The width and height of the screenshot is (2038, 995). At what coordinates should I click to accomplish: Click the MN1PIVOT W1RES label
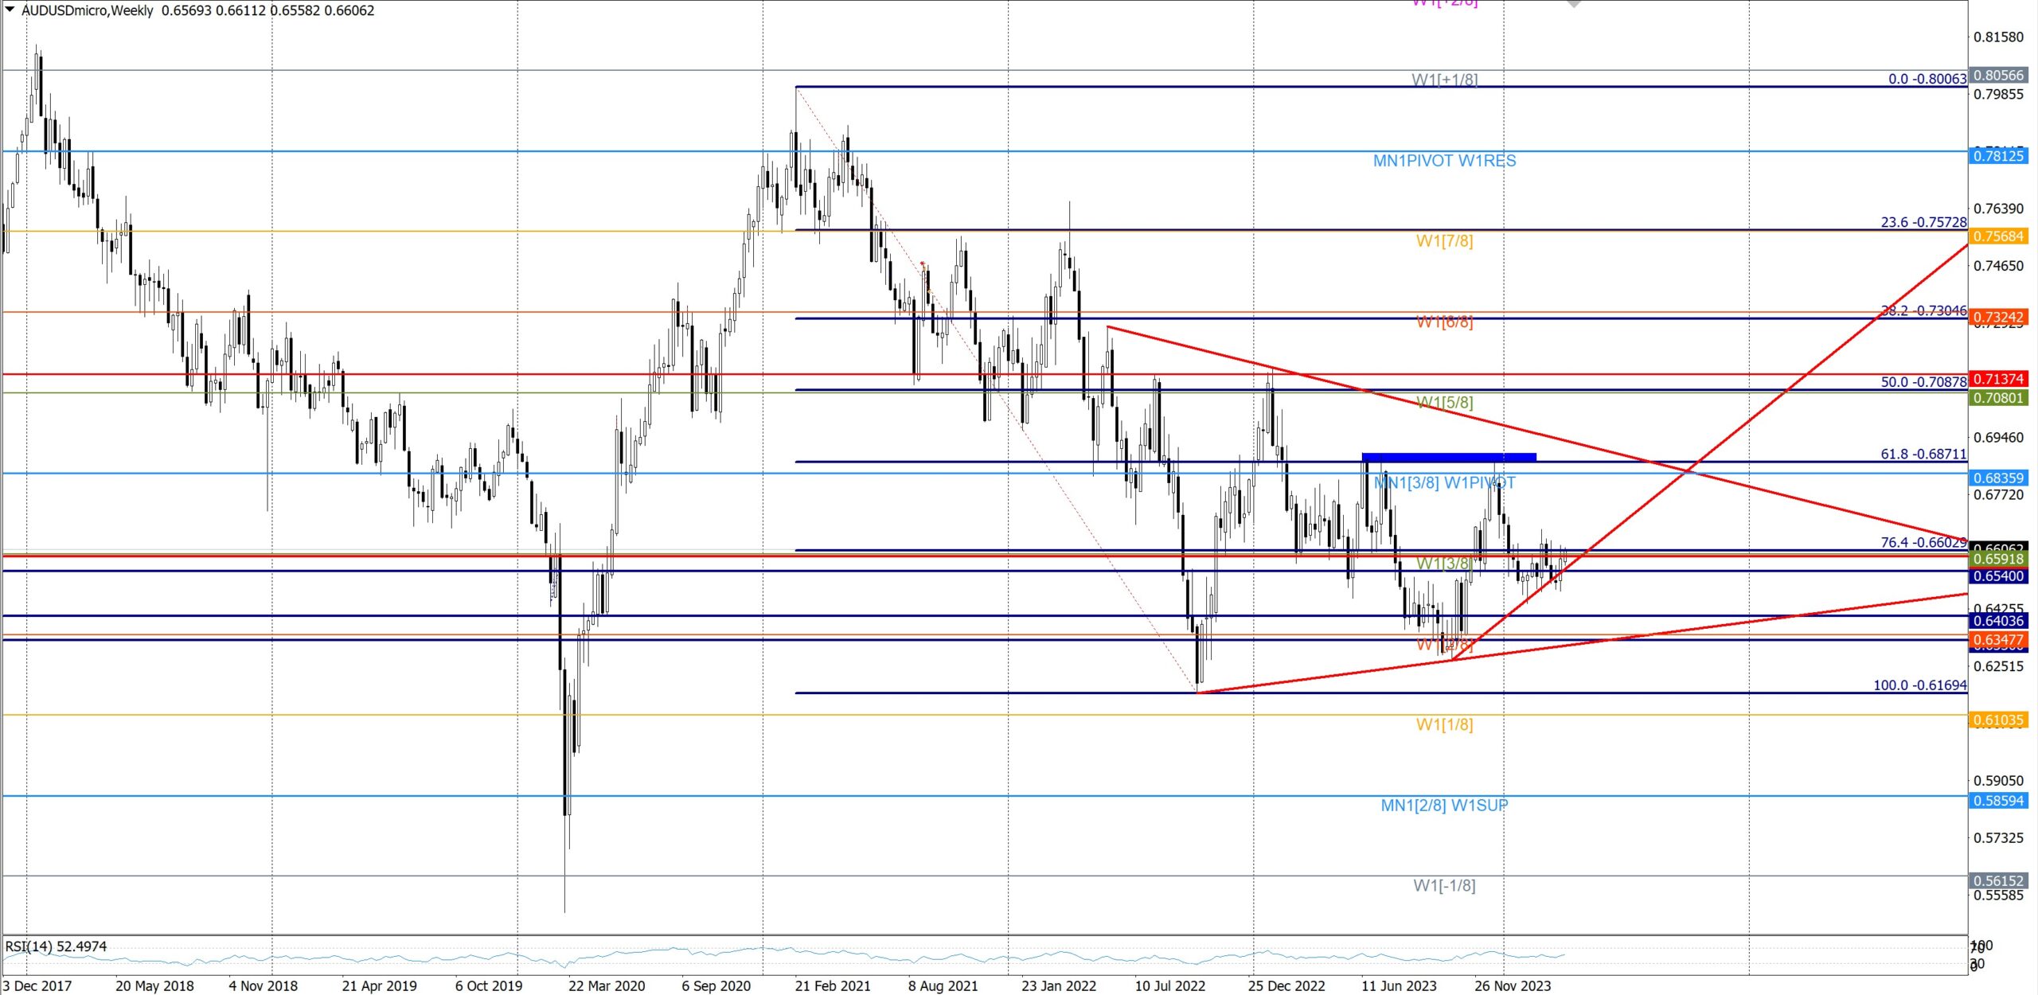[1443, 161]
